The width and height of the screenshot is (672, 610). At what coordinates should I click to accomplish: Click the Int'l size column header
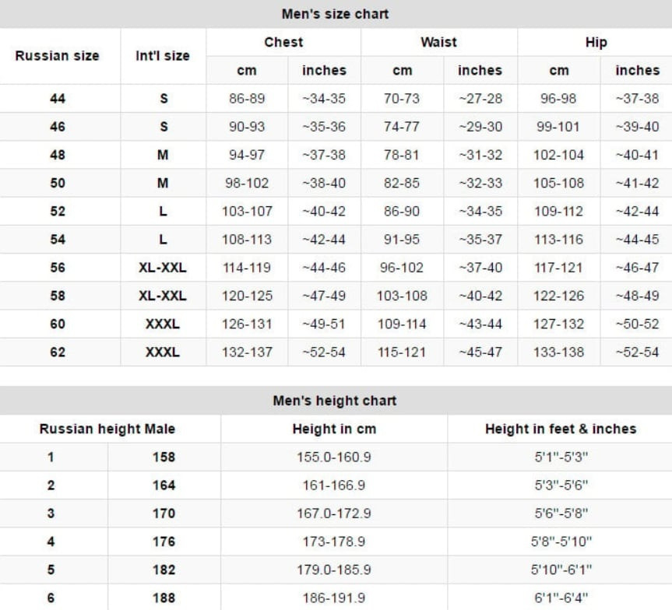click(163, 56)
